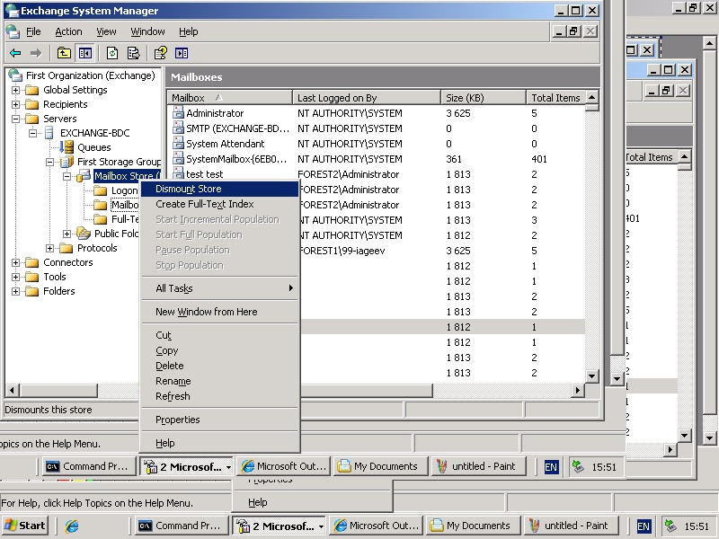Image resolution: width=719 pixels, height=539 pixels.
Task: Click the Help question-mark toolbar icon
Action: click(161, 53)
